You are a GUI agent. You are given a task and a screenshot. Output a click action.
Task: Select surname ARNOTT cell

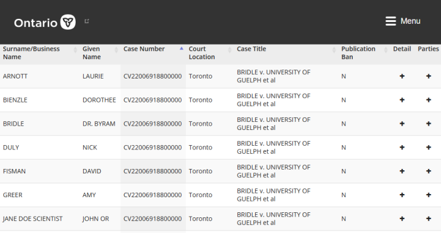pos(15,76)
